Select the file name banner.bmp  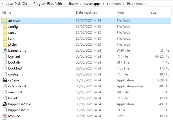17,50
